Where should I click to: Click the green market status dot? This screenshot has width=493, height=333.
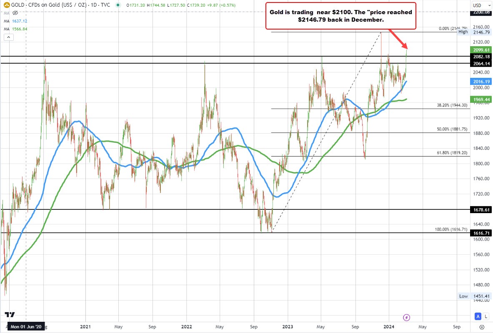pos(119,5)
